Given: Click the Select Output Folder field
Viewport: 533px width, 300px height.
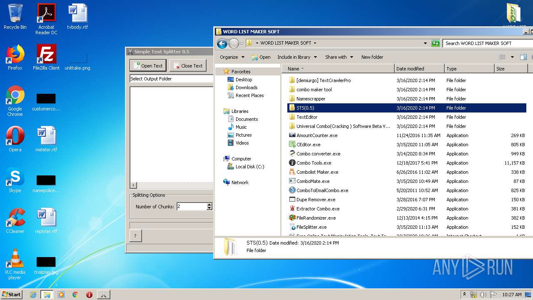Looking at the screenshot, I should tap(172, 79).
